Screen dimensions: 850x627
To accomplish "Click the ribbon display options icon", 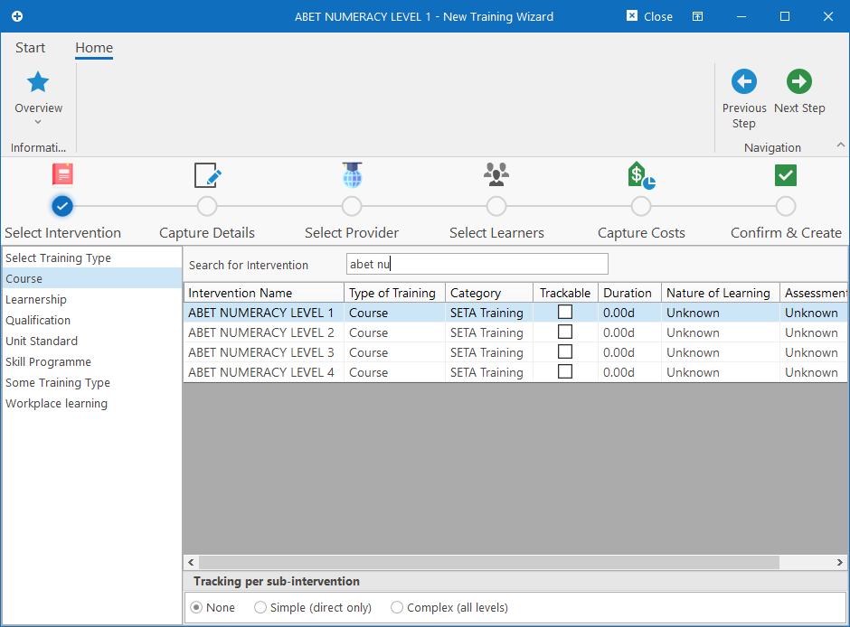I will point(698,16).
